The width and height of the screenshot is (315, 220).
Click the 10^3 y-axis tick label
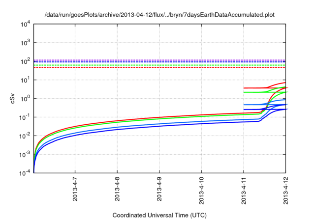click(x=26, y=43)
